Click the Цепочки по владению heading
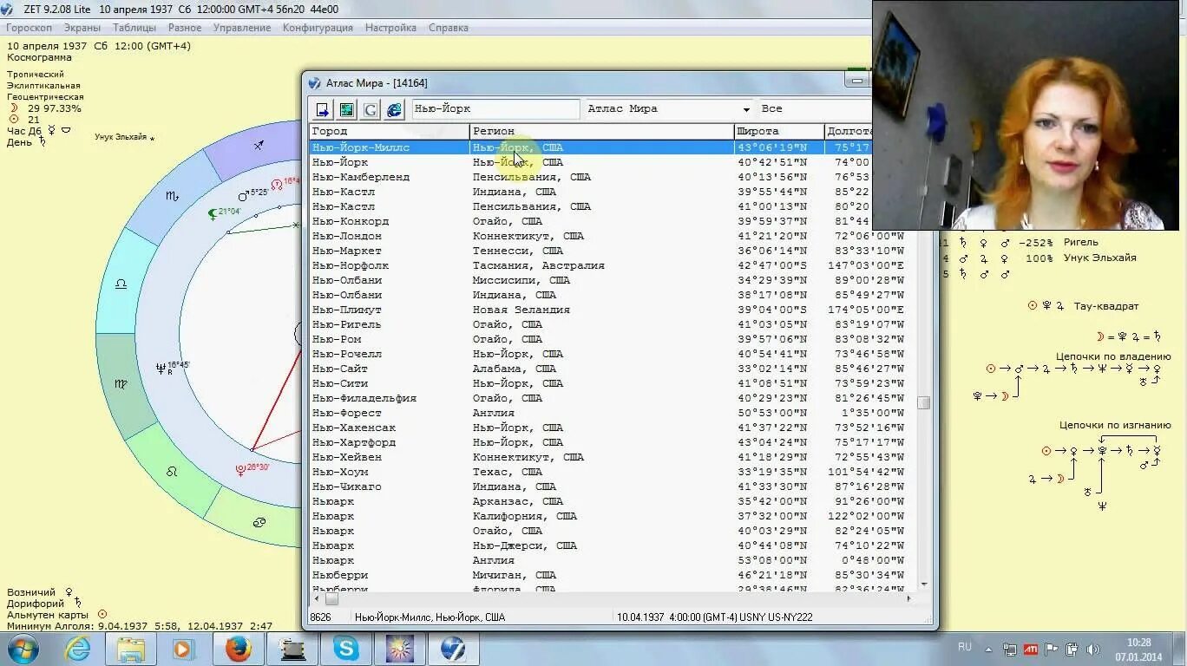This screenshot has width=1187, height=666. [x=1113, y=356]
